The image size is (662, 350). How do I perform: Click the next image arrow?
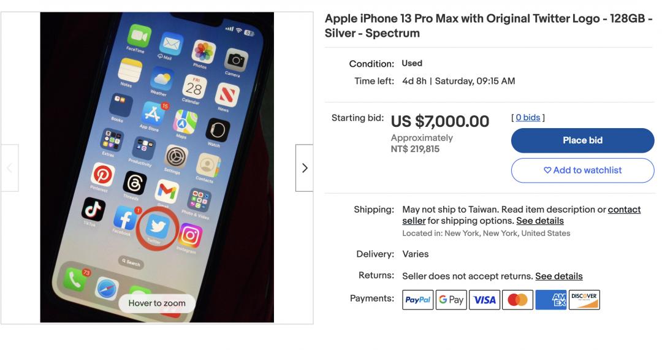[x=305, y=168]
